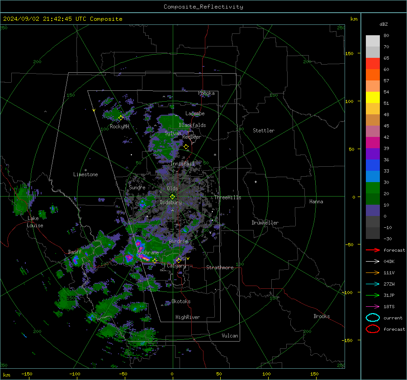This screenshot has width=407, height=380.
Task: Click the dBZ legend heading
Action: coord(383,24)
